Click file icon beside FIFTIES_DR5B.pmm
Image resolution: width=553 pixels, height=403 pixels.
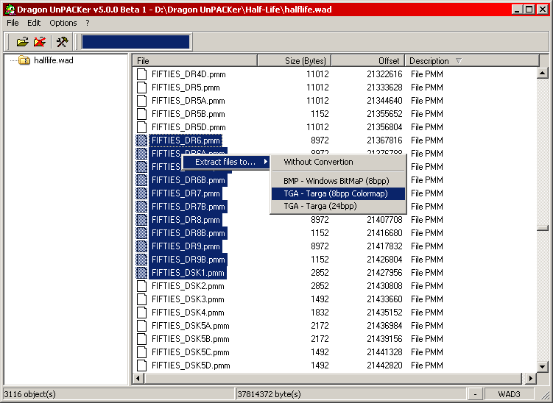coord(141,114)
